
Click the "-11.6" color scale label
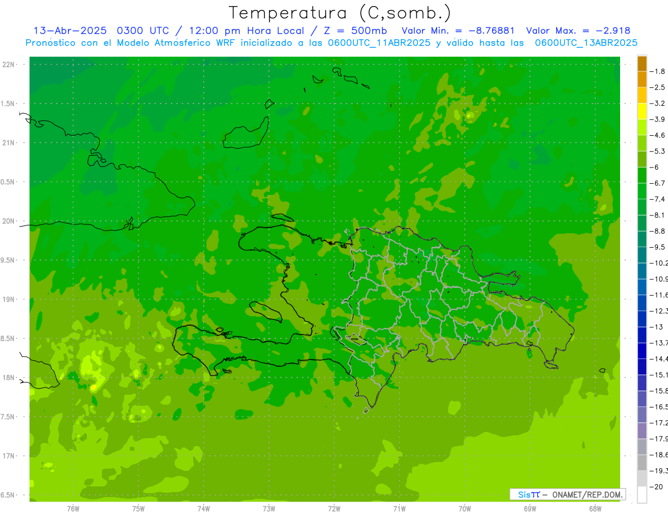click(x=660, y=295)
